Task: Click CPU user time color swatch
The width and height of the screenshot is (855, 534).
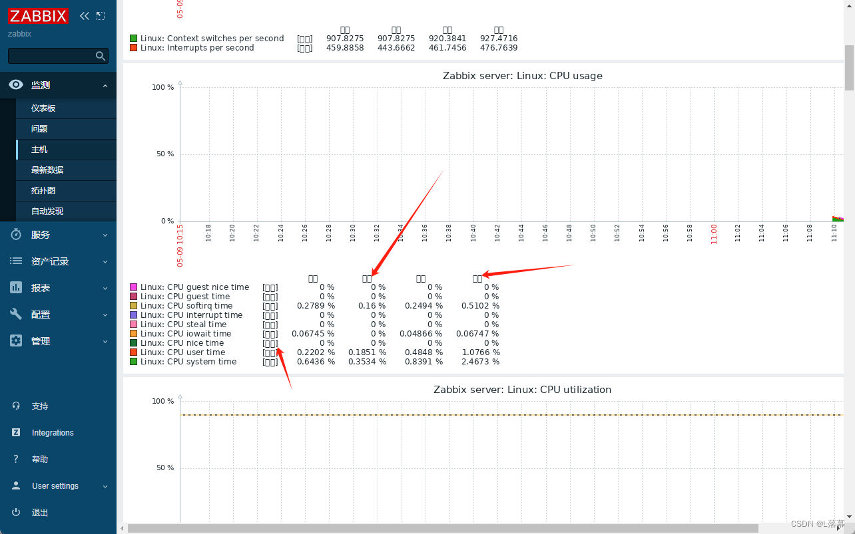Action: click(134, 352)
